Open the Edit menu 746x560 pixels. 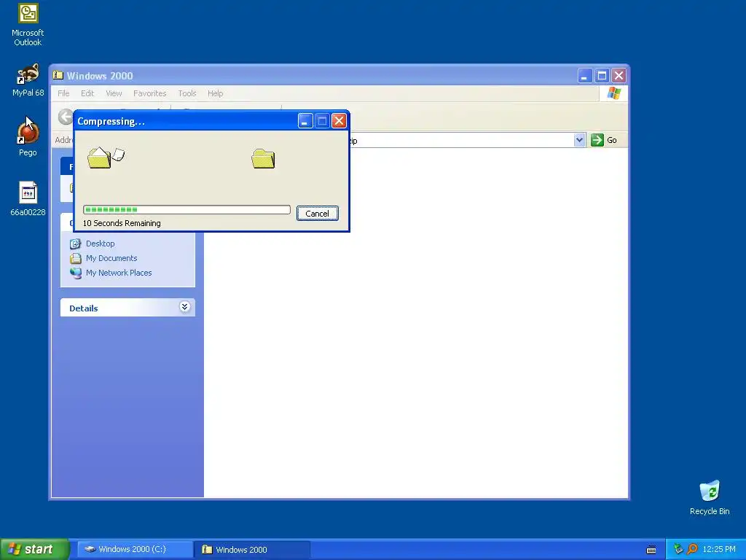point(87,93)
